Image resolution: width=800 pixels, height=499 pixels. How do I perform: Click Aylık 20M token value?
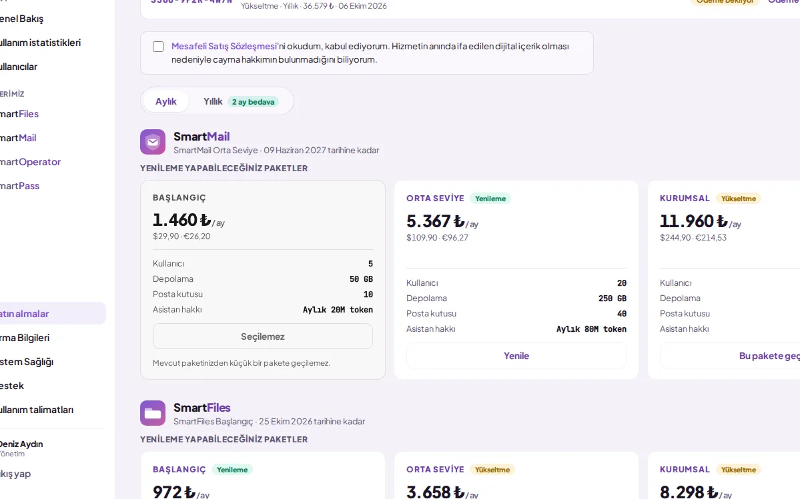click(x=338, y=310)
